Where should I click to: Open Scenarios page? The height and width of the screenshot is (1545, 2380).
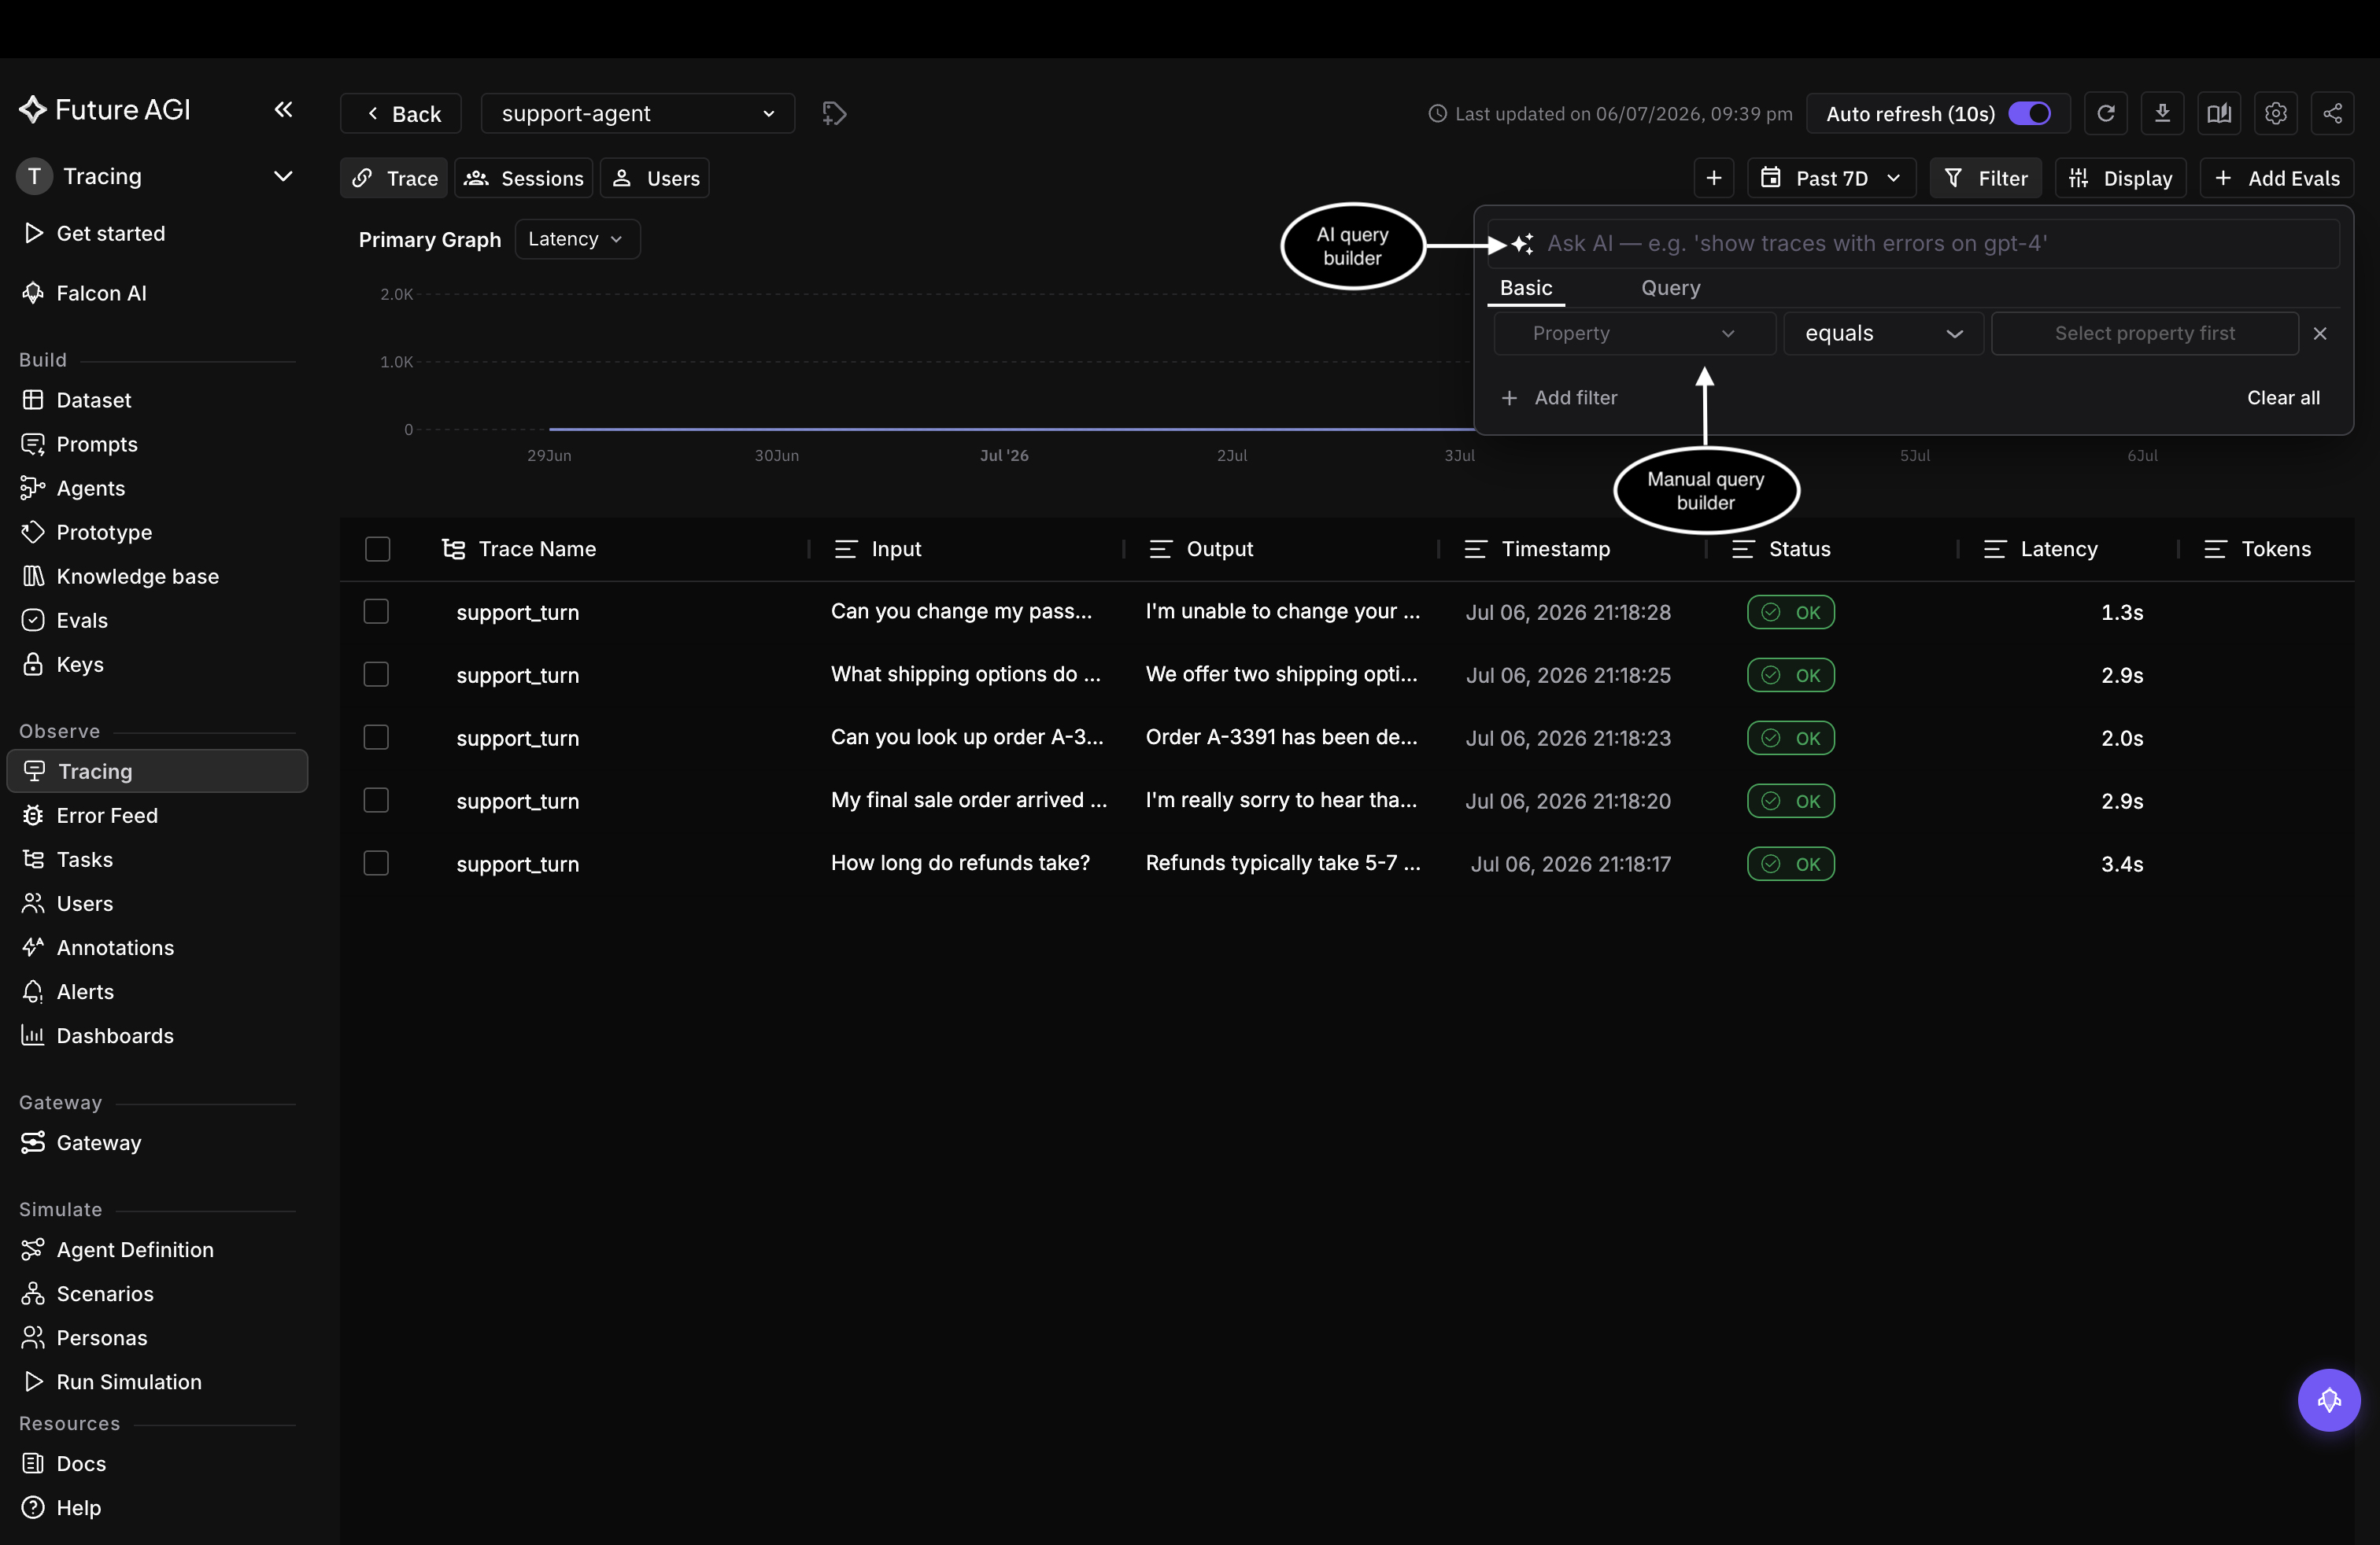(x=105, y=1293)
